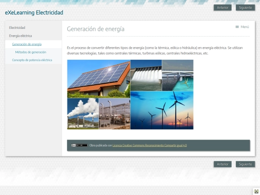Image resolution: width=260 pixels, height=195 pixels.
Task: Click the top Siguiente button
Action: (x=245, y=8)
